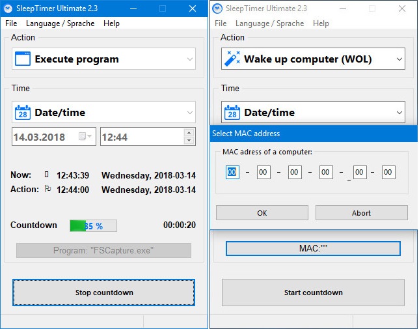Select the fourth MAC address octet field
The height and width of the screenshot is (329, 419).
click(326, 172)
